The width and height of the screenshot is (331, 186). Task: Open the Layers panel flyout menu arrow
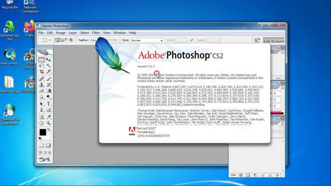(282, 123)
